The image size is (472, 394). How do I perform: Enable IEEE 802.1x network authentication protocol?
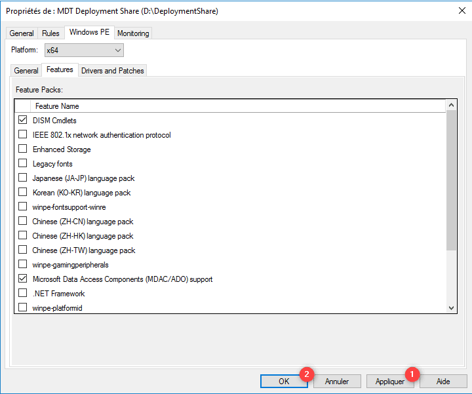click(x=22, y=134)
